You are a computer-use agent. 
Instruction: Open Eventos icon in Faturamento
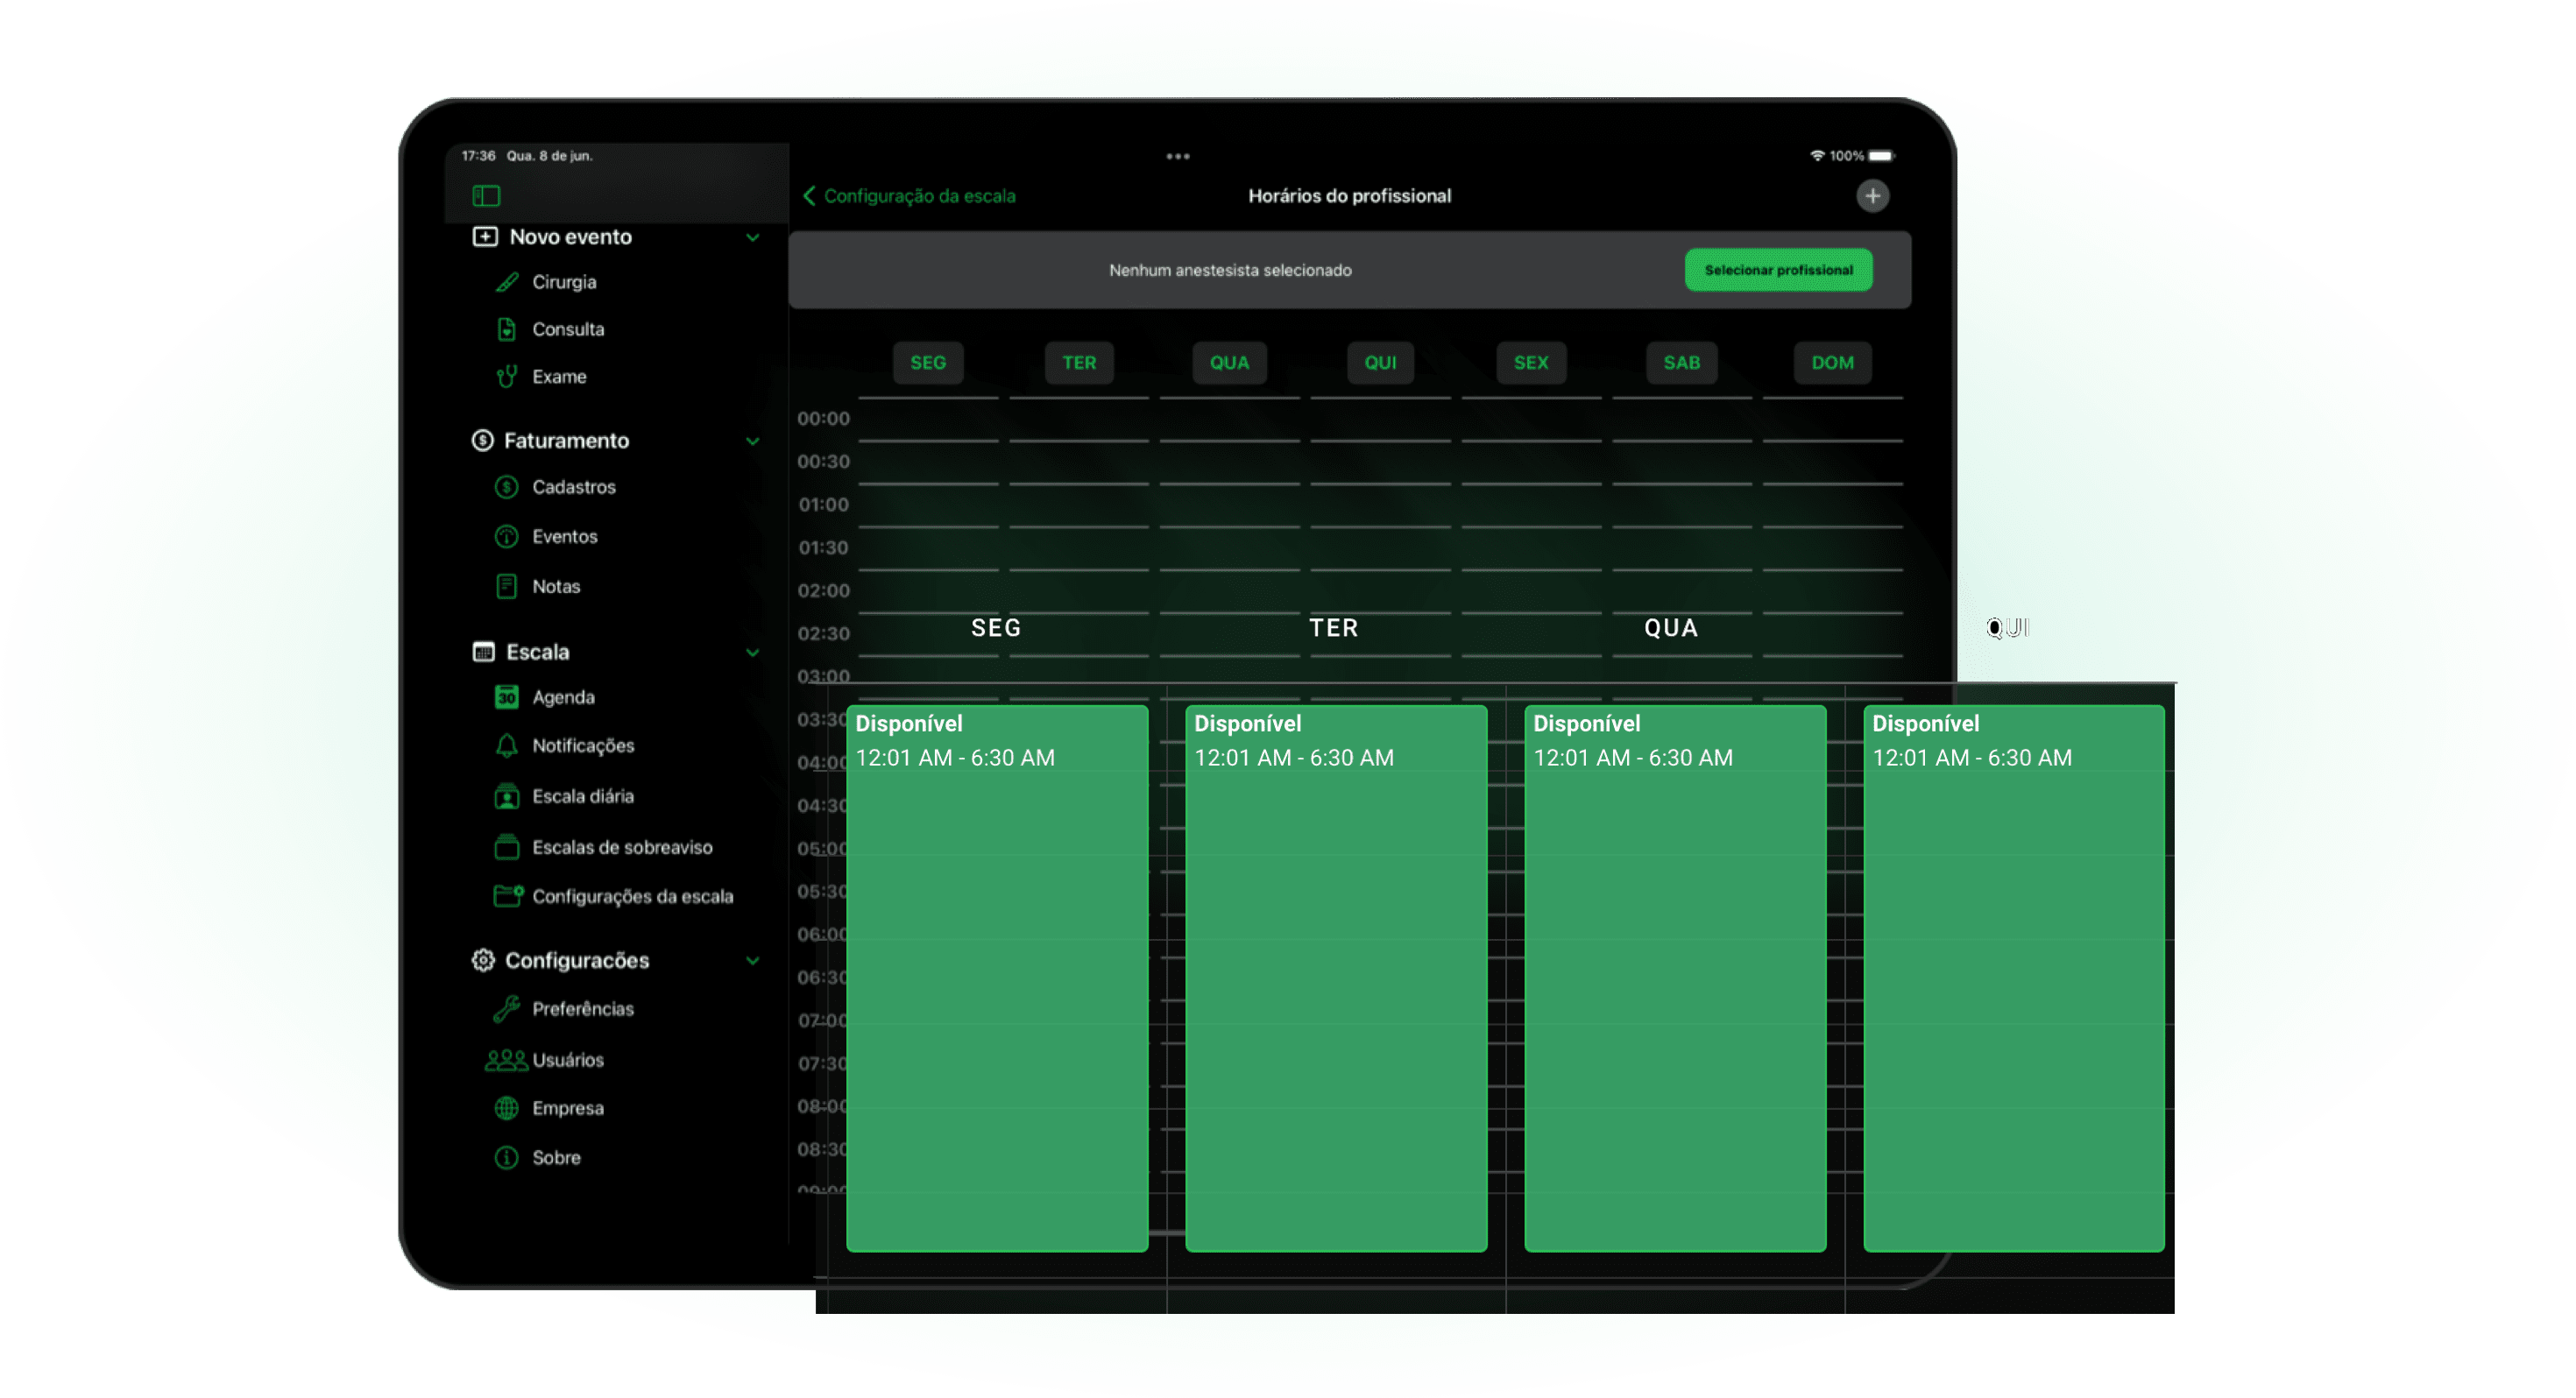(507, 537)
